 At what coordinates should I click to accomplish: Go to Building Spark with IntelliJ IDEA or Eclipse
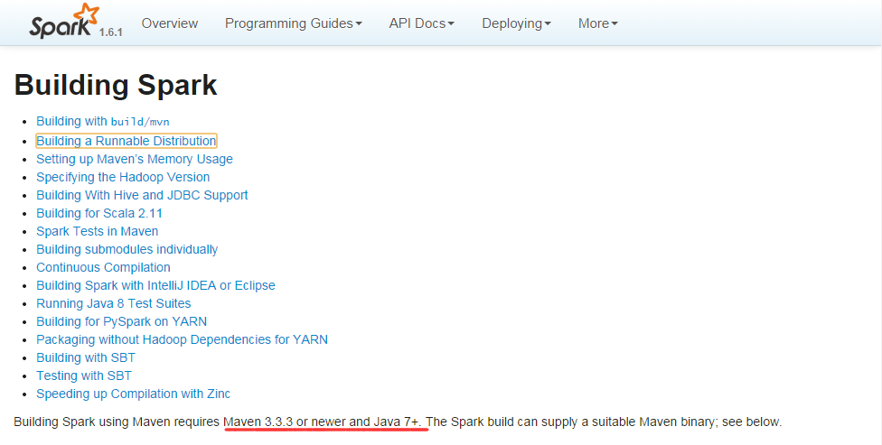tap(155, 285)
